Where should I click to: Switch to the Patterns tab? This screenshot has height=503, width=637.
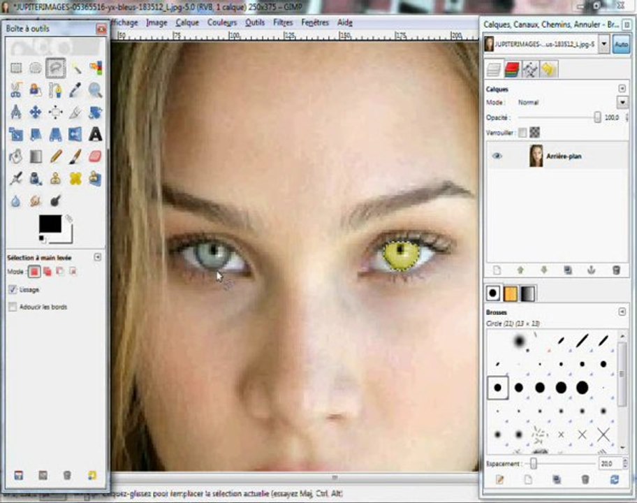[x=511, y=293]
